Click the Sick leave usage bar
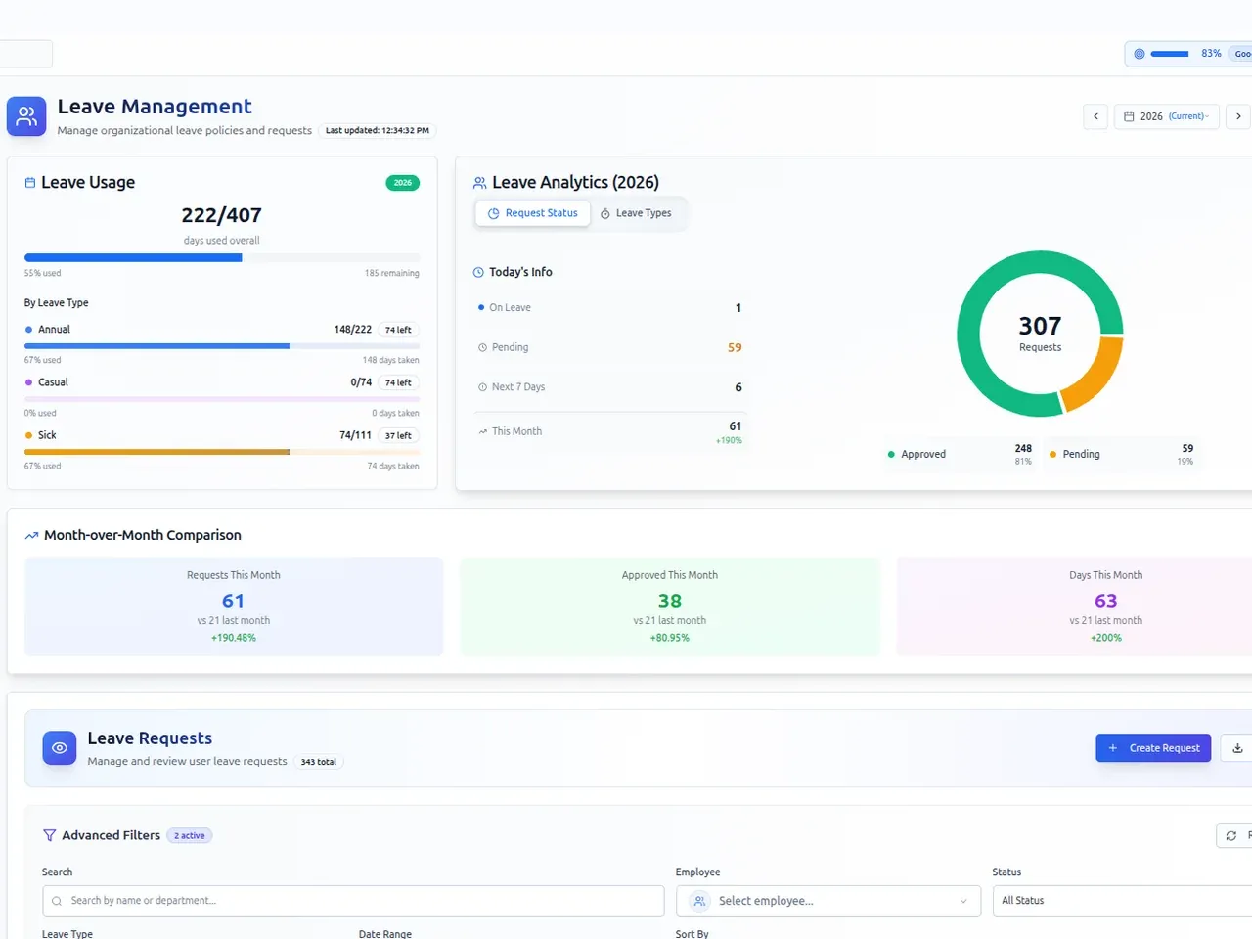The image size is (1252, 939). pyautogui.click(x=222, y=452)
